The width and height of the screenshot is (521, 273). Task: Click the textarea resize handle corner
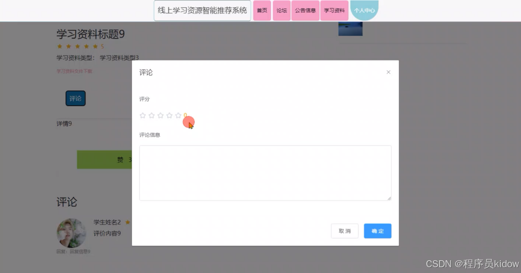coord(389,199)
